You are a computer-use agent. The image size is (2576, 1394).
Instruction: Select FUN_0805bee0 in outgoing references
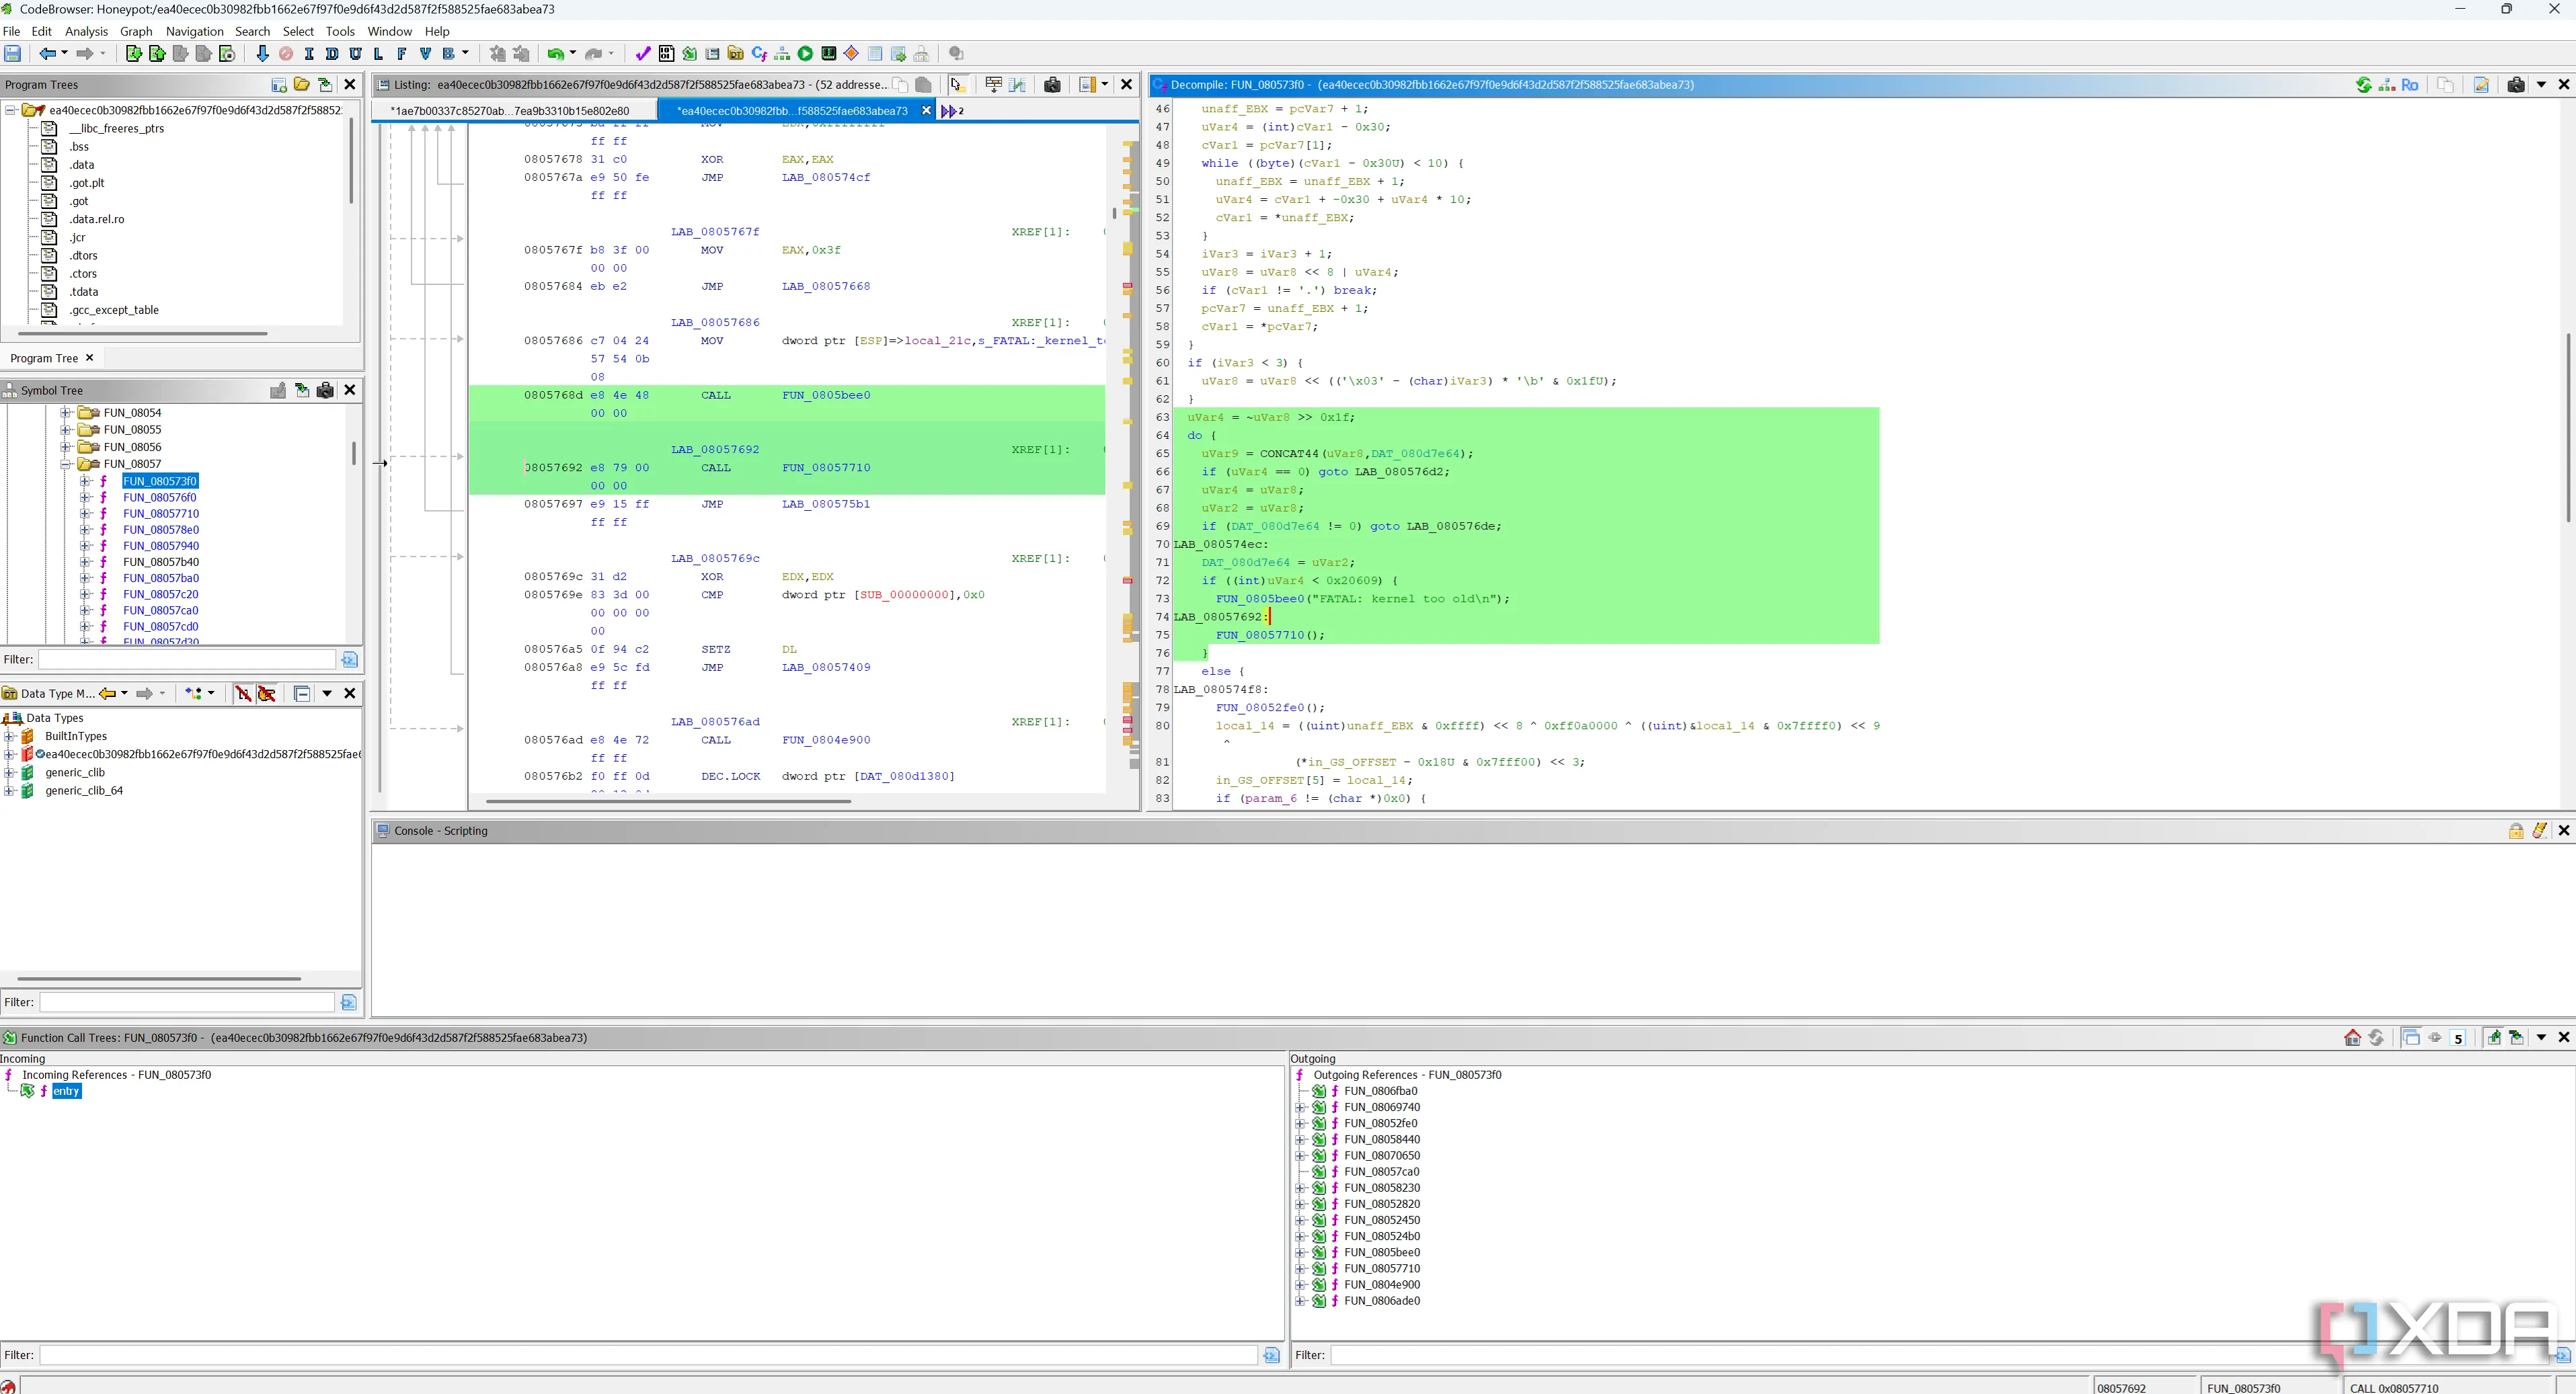(1382, 1252)
